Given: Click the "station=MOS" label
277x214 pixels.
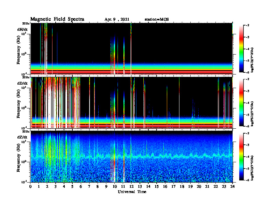Looking at the screenshot, I should [x=157, y=20].
